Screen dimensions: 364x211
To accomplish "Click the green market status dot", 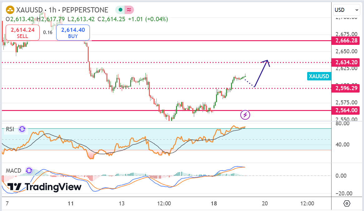I will (x=120, y=10).
